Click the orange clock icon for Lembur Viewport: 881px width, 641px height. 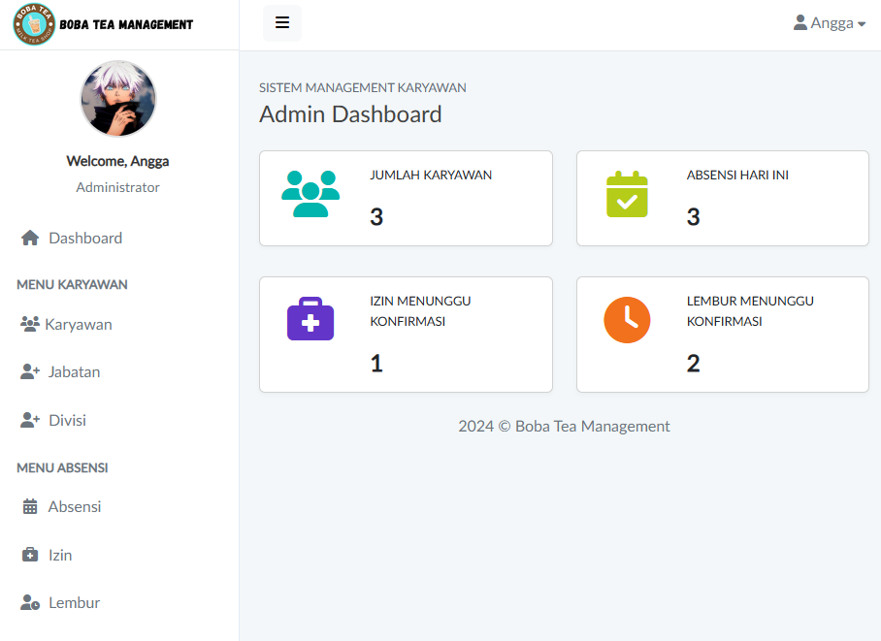(627, 320)
